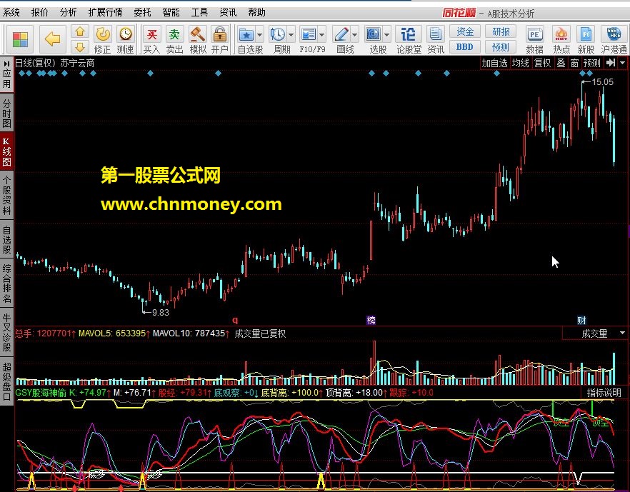
Task: Click the yellow up arrow toolbar icon
Action: point(80,31)
